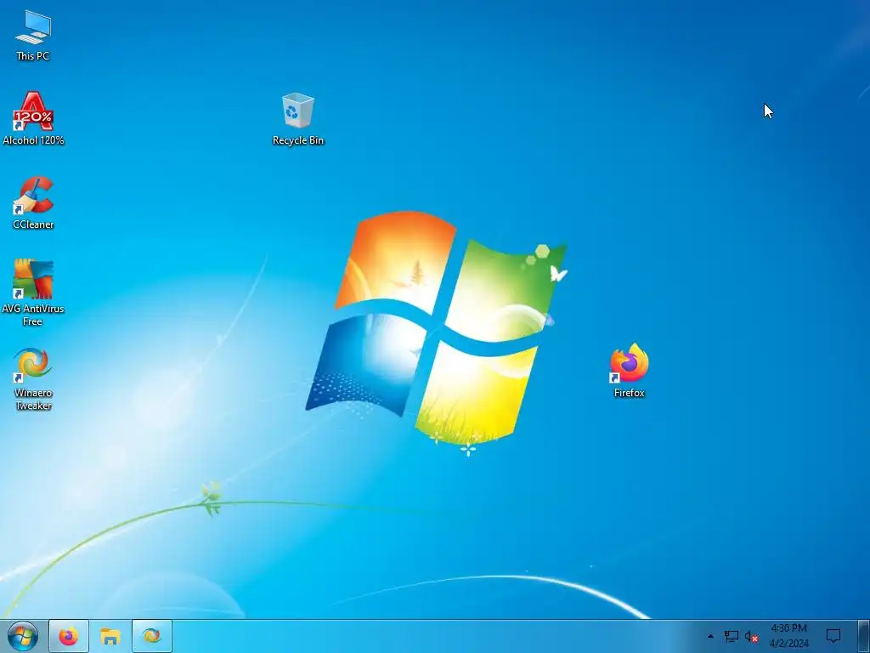This screenshot has height=653, width=870.
Task: Open the clock showing 4:30 PM
Action: [788, 636]
